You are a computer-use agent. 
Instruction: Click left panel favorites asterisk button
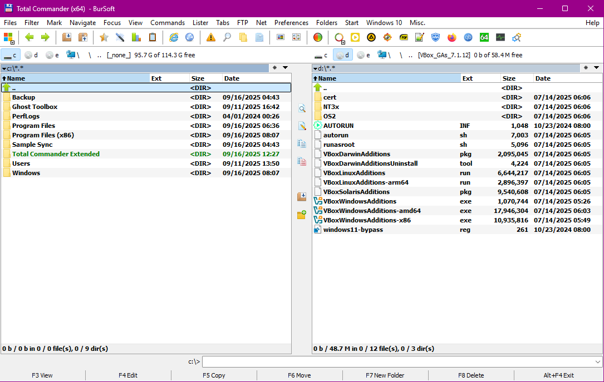[x=274, y=68]
